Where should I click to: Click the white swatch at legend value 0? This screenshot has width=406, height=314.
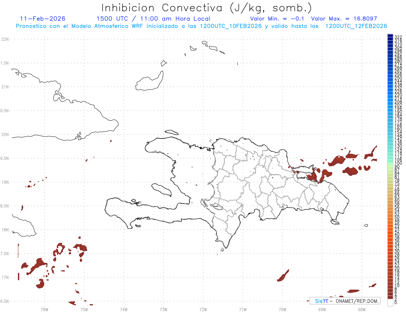[x=390, y=302]
